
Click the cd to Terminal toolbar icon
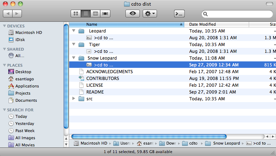tap(179, 14)
